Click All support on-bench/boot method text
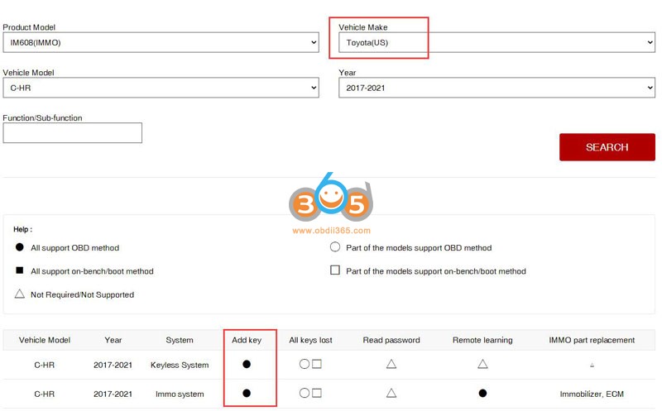662x411 pixels. [92, 271]
